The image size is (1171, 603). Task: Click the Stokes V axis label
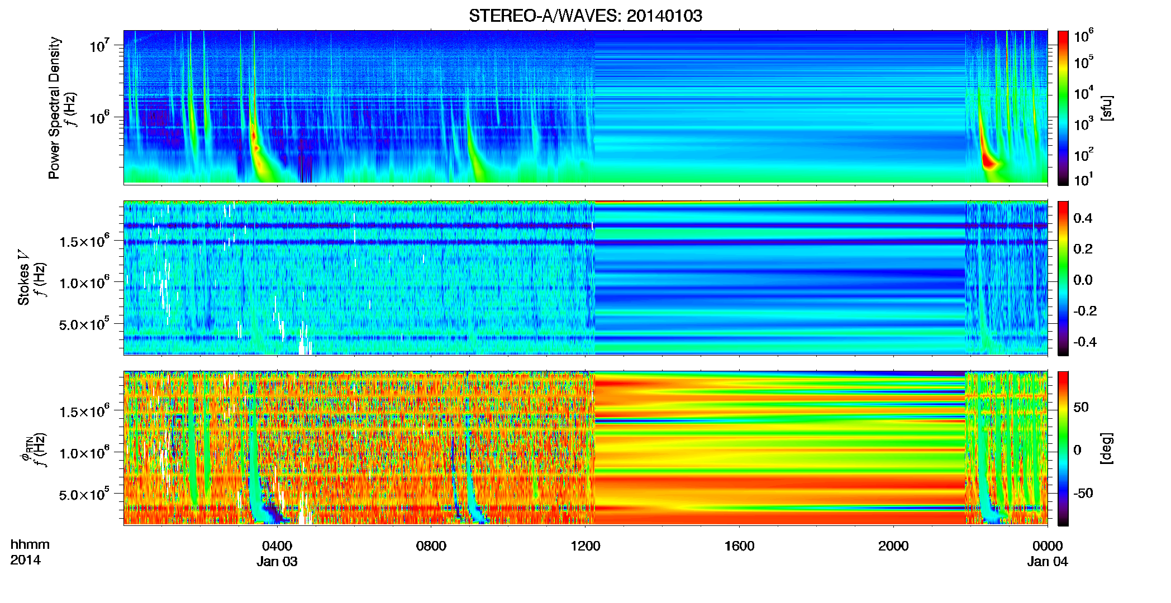tap(23, 277)
